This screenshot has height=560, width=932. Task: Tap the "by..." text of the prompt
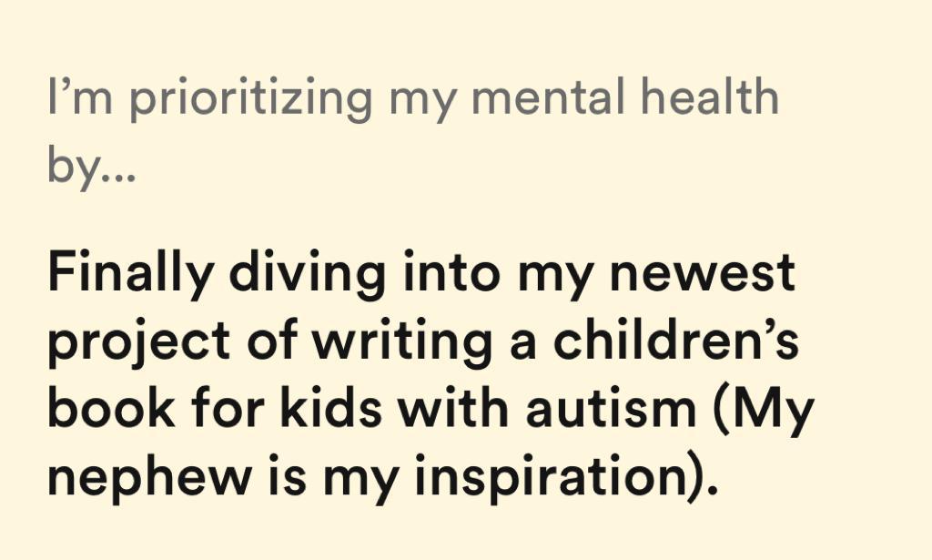coord(90,168)
